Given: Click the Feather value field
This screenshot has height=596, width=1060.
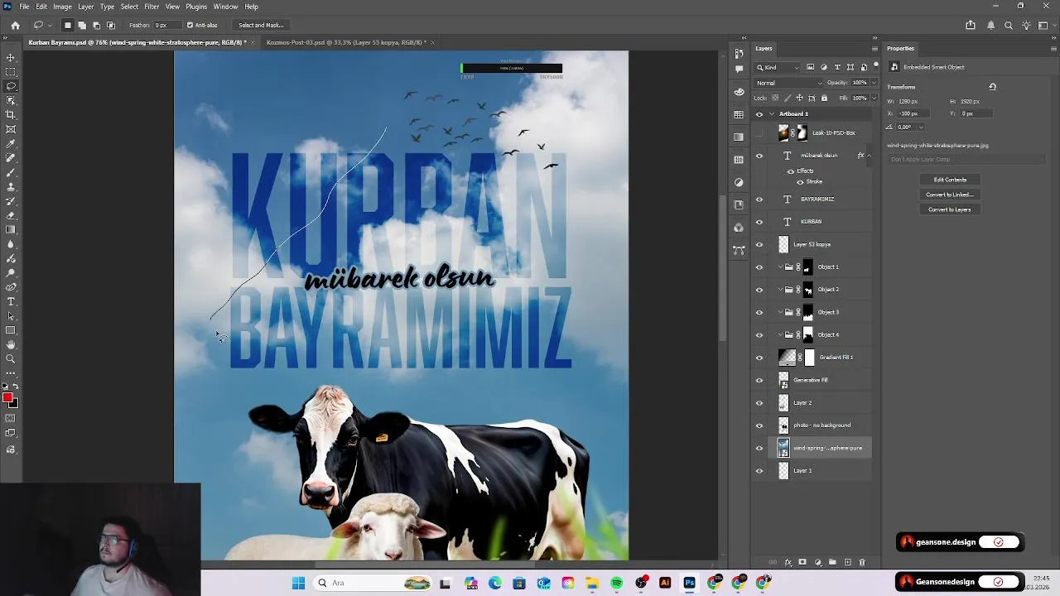Looking at the screenshot, I should click(x=167, y=25).
